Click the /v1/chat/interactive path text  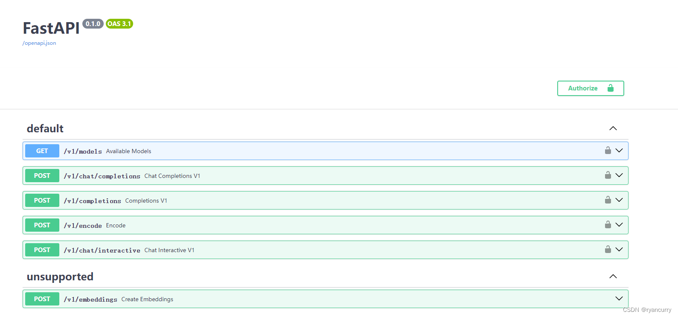(x=102, y=250)
